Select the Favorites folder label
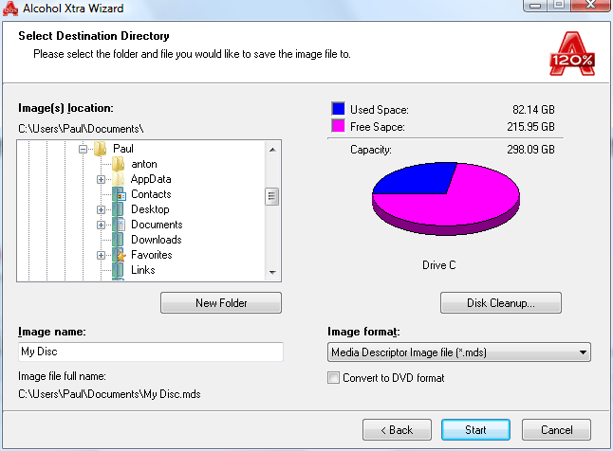Viewport: 613px width, 451px height. click(152, 255)
